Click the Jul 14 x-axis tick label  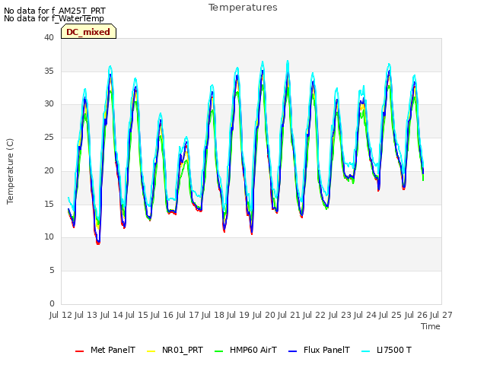click(112, 315)
